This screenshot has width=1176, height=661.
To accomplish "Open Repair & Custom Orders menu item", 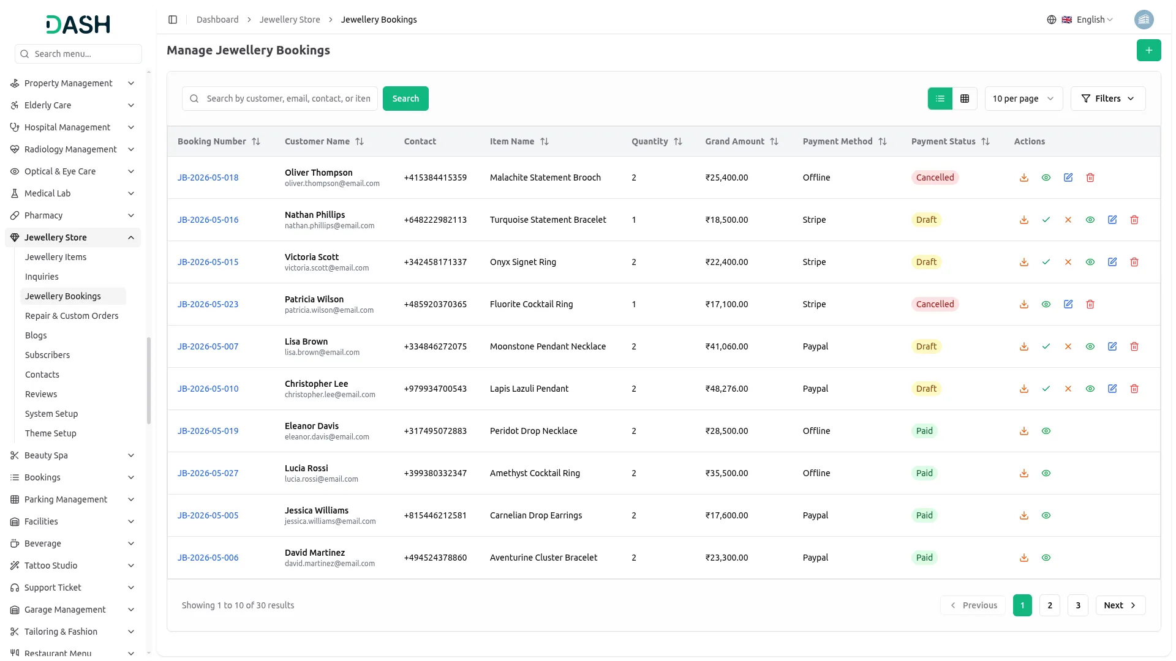I will click(72, 316).
